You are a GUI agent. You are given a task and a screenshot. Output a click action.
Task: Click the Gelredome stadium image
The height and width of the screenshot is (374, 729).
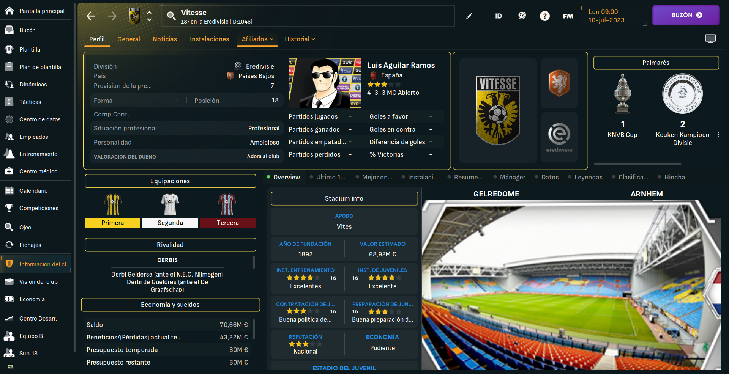[x=571, y=285]
